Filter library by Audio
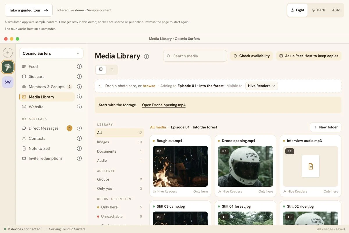The height and width of the screenshot is (233, 349). point(120,160)
